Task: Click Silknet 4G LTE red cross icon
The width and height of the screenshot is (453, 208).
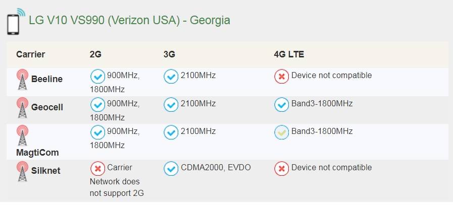Action: click(281, 168)
